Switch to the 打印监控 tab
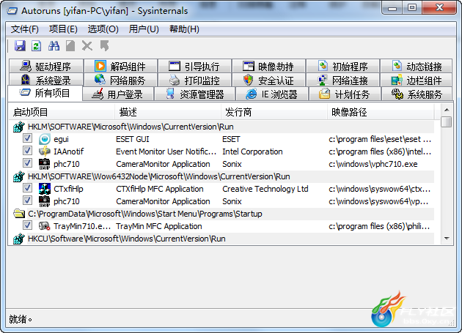This screenshot has width=462, height=333. 194,80
